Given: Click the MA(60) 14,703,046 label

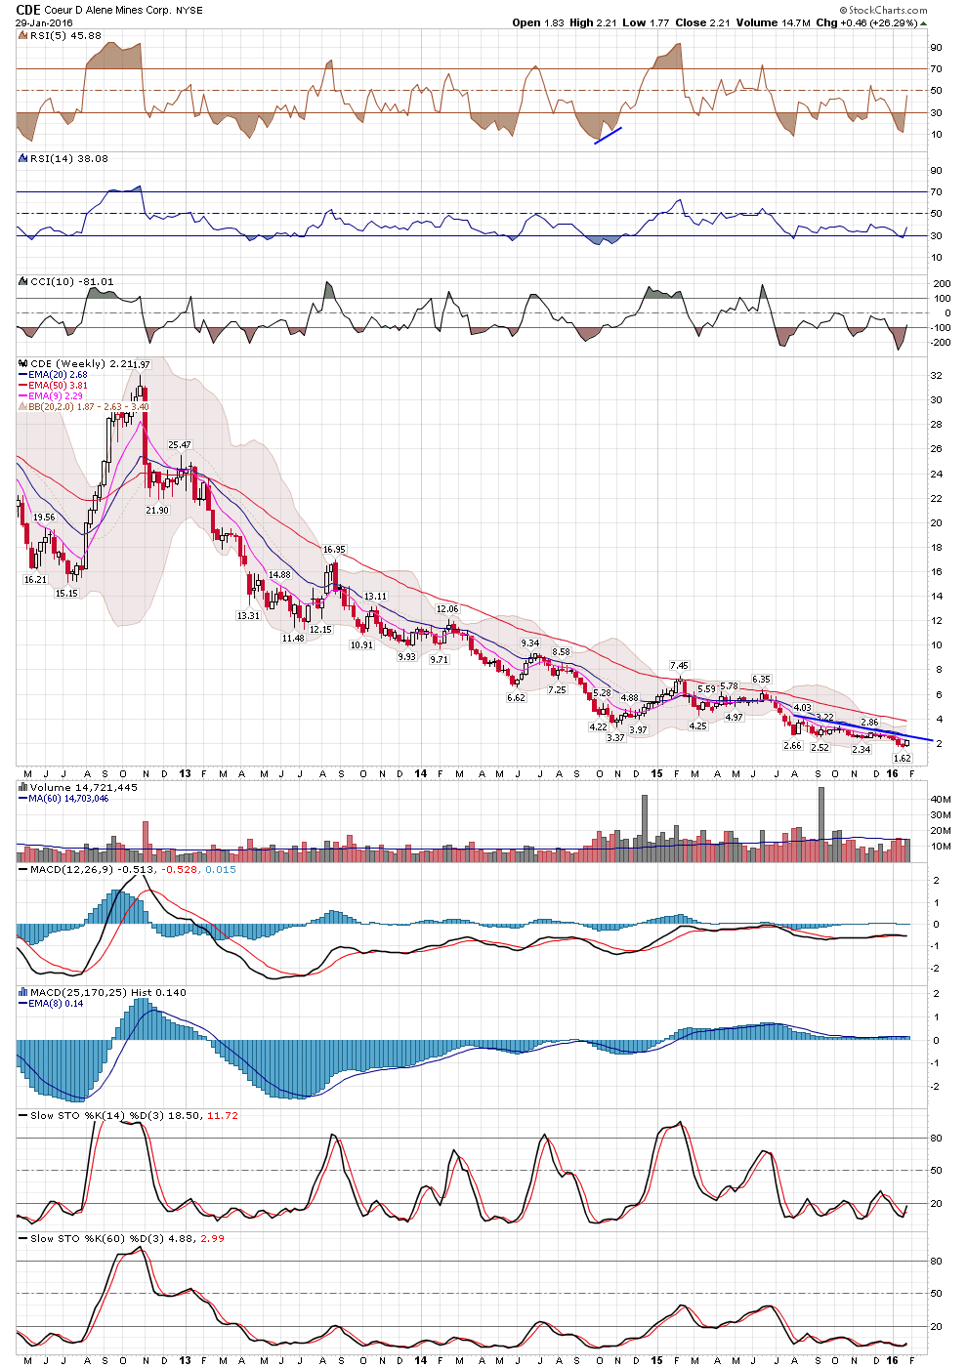Looking at the screenshot, I should pyautogui.click(x=69, y=799).
